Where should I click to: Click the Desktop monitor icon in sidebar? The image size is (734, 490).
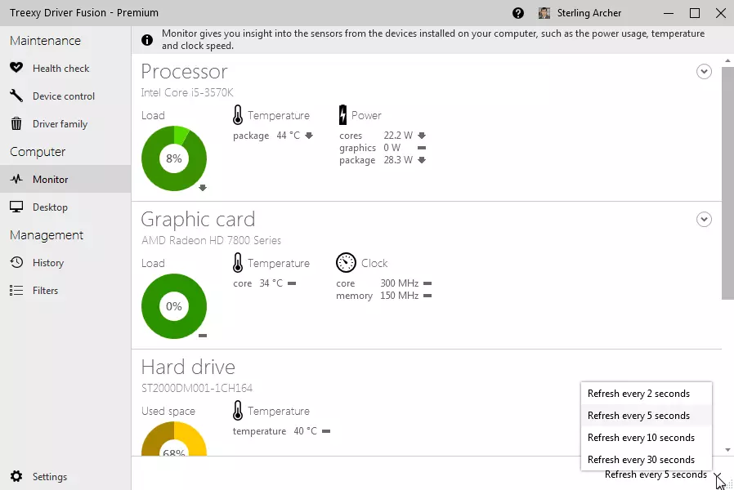pos(16,207)
